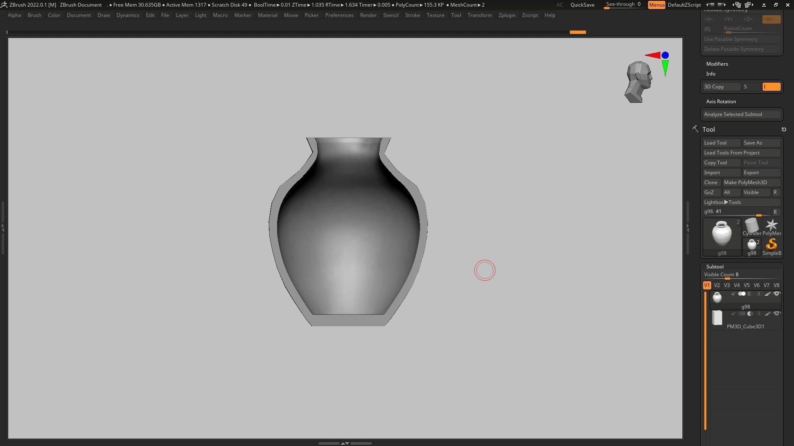Expand the Axis Rotation section

click(721, 102)
